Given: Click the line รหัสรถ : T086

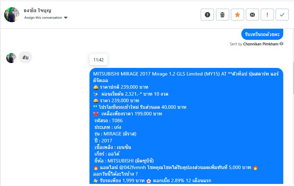Looking at the screenshot, I should tap(109, 121).
